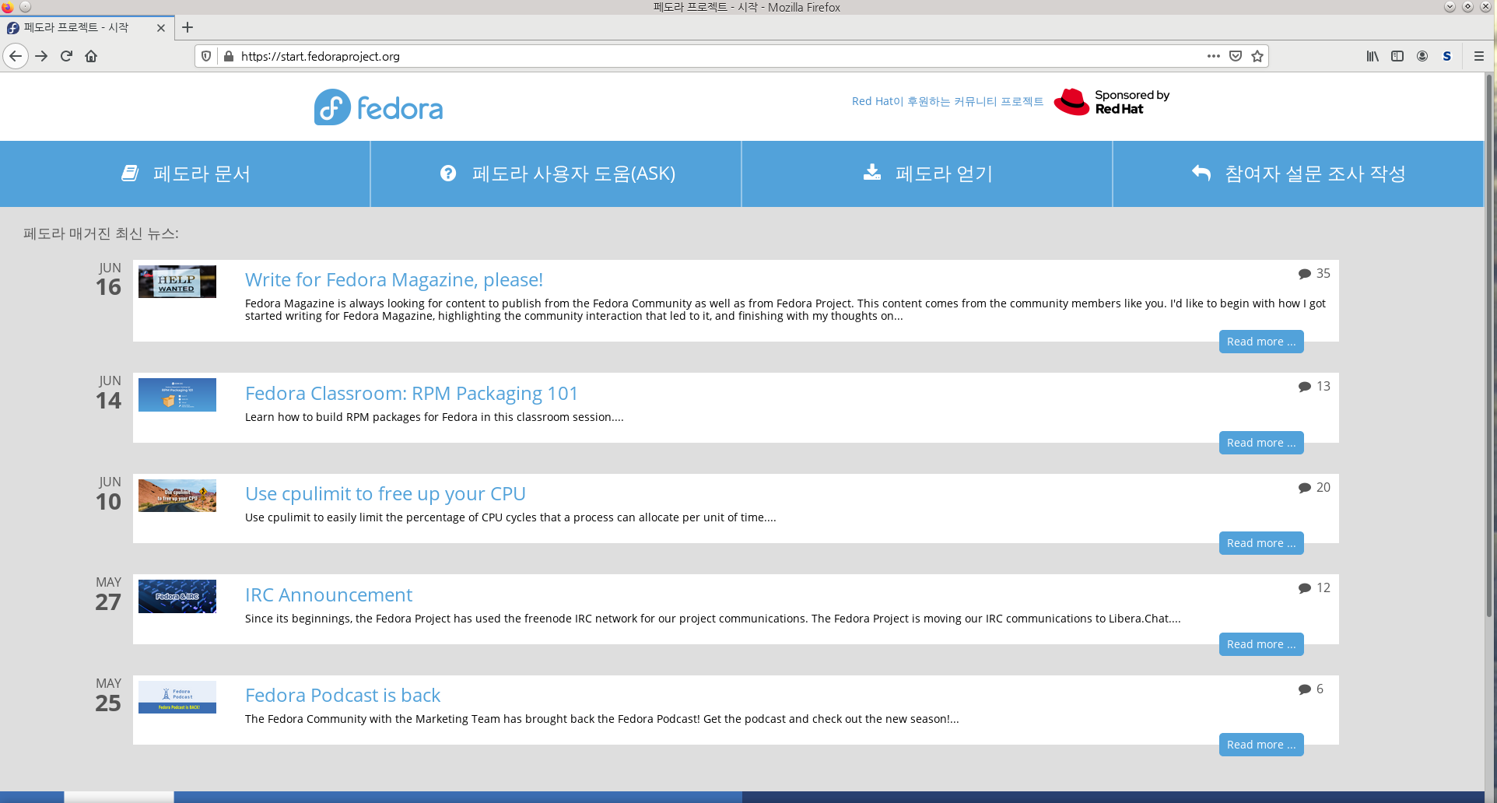1497x803 pixels.
Task: Save page to Pocket
Action: (1236, 56)
